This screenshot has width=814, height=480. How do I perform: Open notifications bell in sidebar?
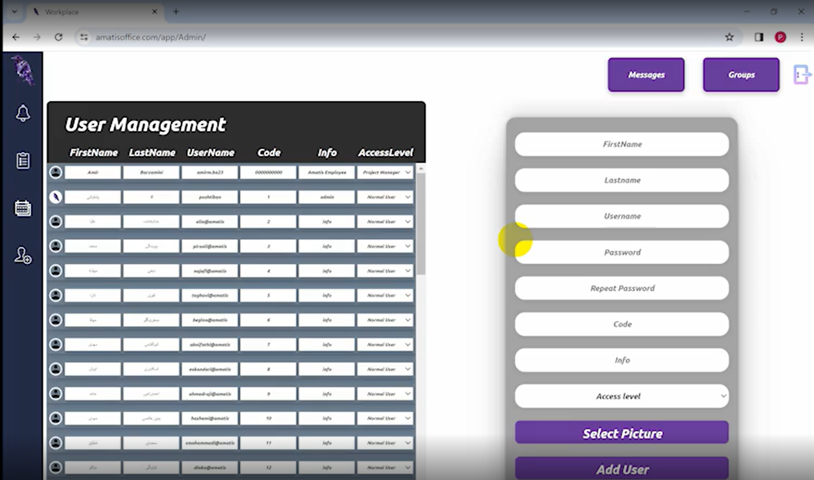point(23,114)
